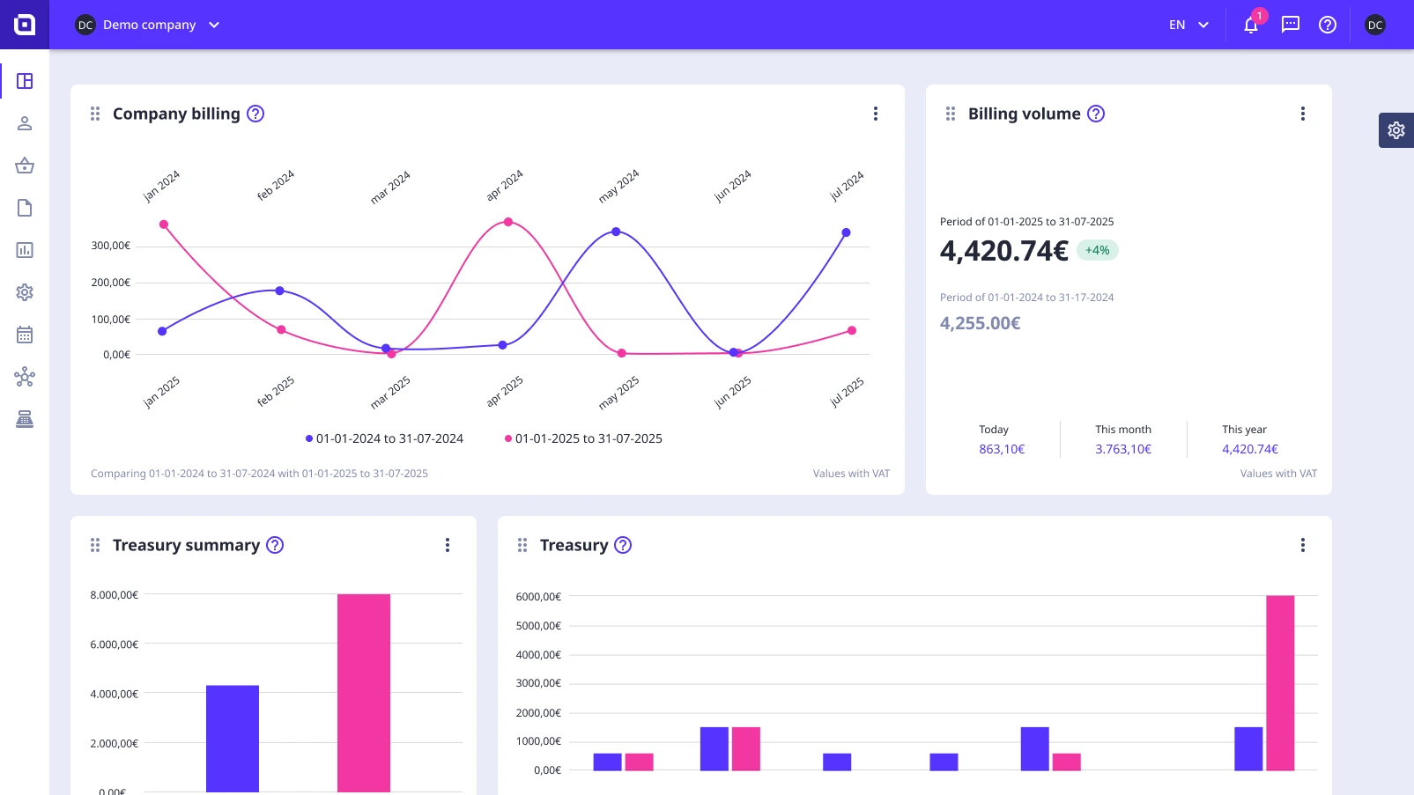Open notifications via the bell icon

click(x=1250, y=25)
